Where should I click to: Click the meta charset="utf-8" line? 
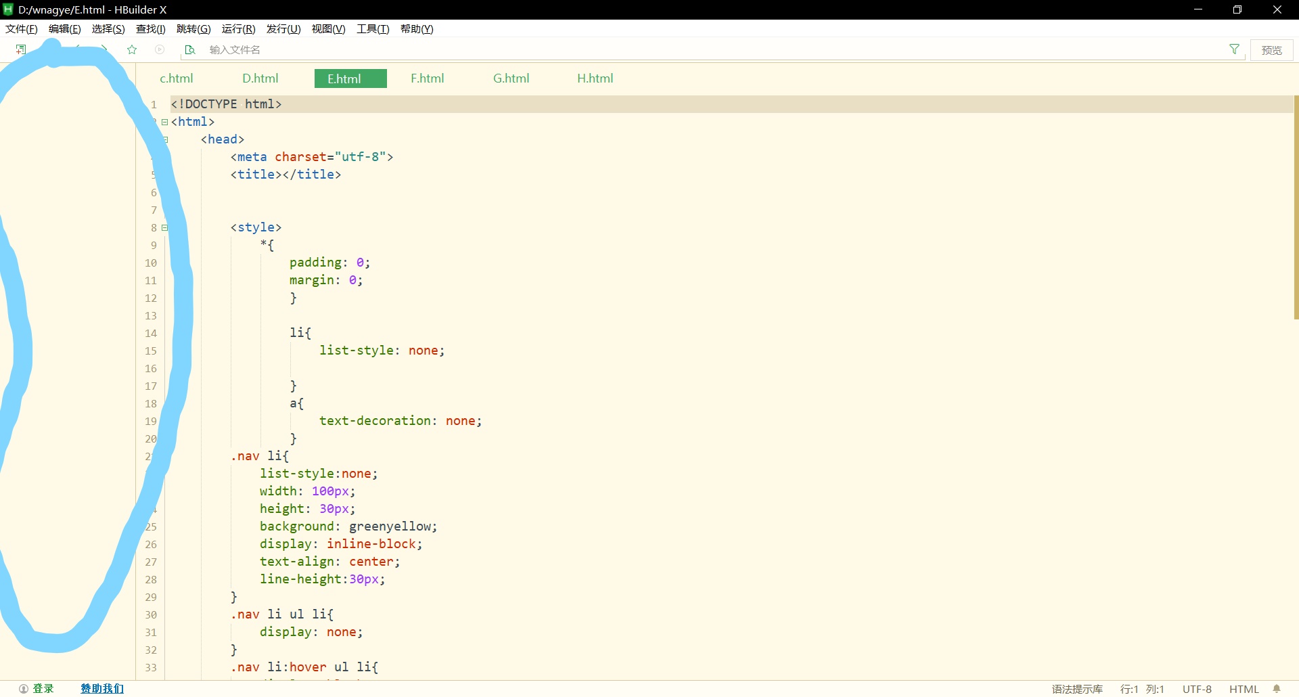click(x=312, y=157)
